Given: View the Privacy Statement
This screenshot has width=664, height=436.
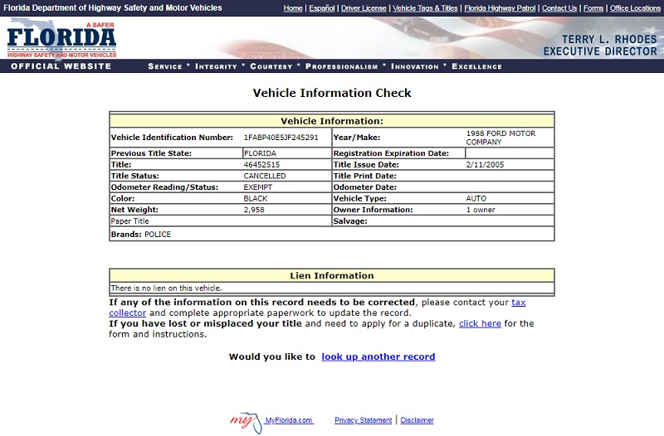Looking at the screenshot, I should tap(363, 420).
